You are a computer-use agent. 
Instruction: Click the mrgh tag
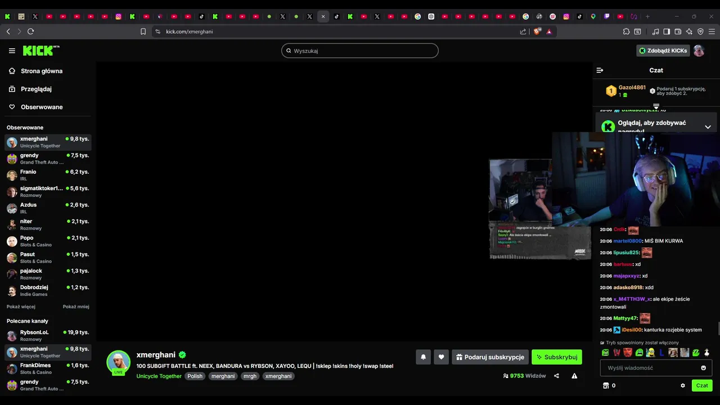pos(250,376)
